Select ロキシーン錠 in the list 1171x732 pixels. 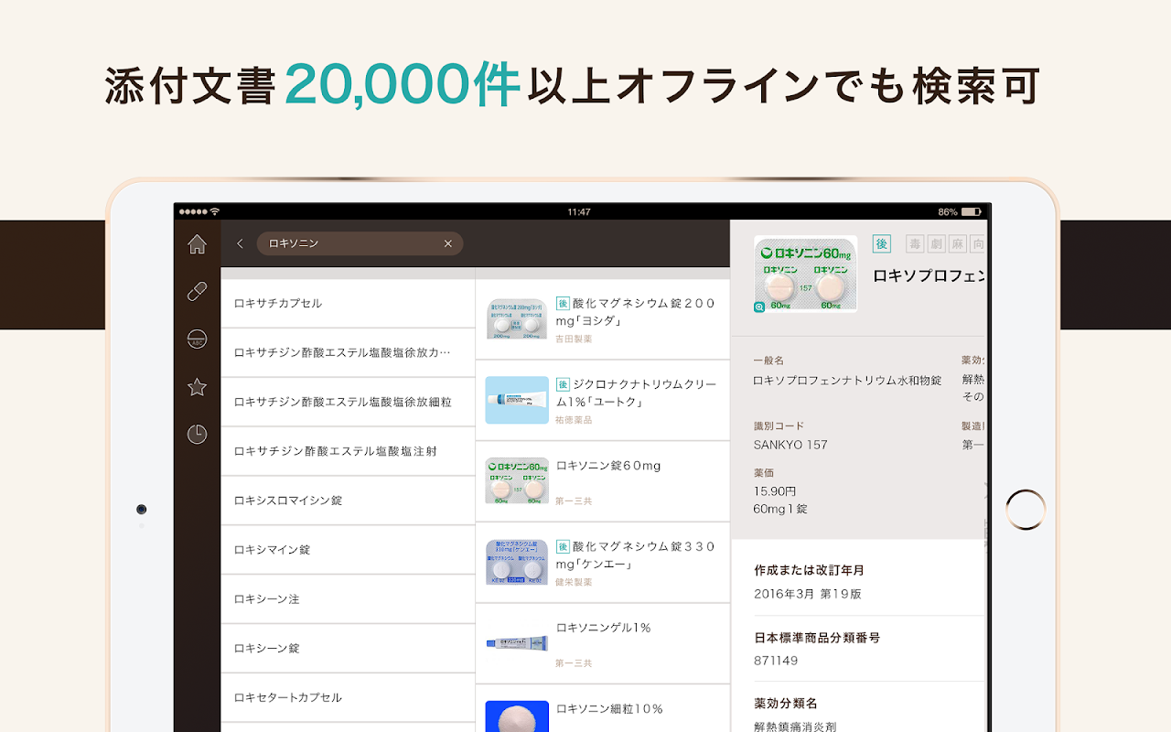click(x=348, y=650)
